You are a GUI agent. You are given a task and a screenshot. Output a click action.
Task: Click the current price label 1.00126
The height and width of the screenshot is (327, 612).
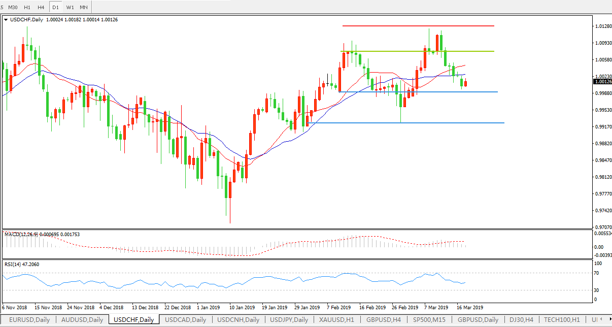click(x=602, y=81)
